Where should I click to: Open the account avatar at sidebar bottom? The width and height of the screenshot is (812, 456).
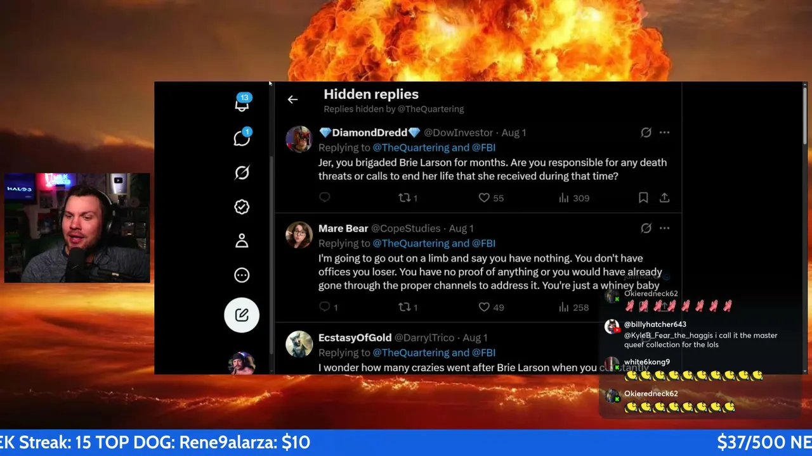pyautogui.click(x=242, y=364)
